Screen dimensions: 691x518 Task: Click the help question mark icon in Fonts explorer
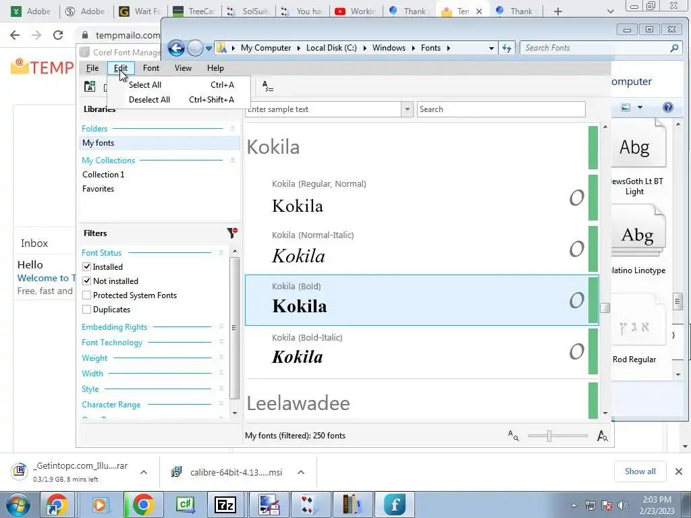pos(667,107)
